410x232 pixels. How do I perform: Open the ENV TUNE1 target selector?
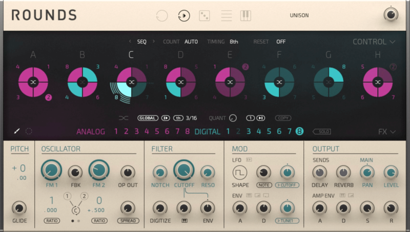click(287, 221)
